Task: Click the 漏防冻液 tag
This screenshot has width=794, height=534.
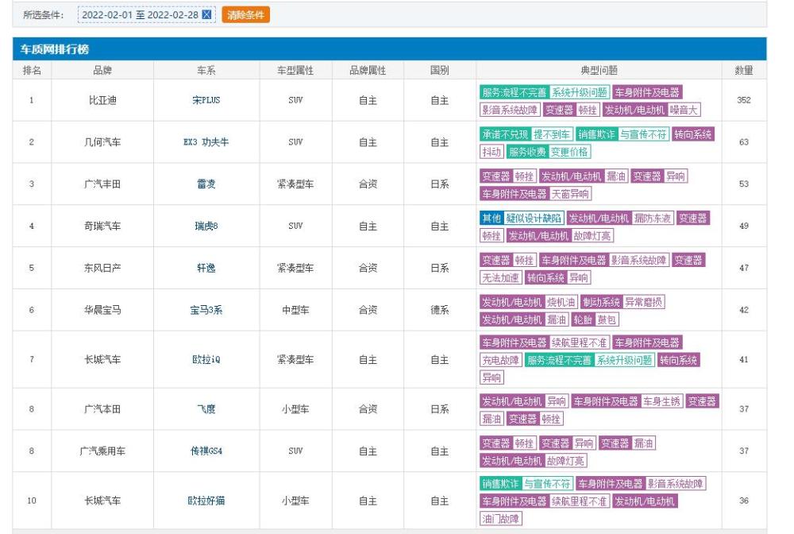Action: click(653, 219)
